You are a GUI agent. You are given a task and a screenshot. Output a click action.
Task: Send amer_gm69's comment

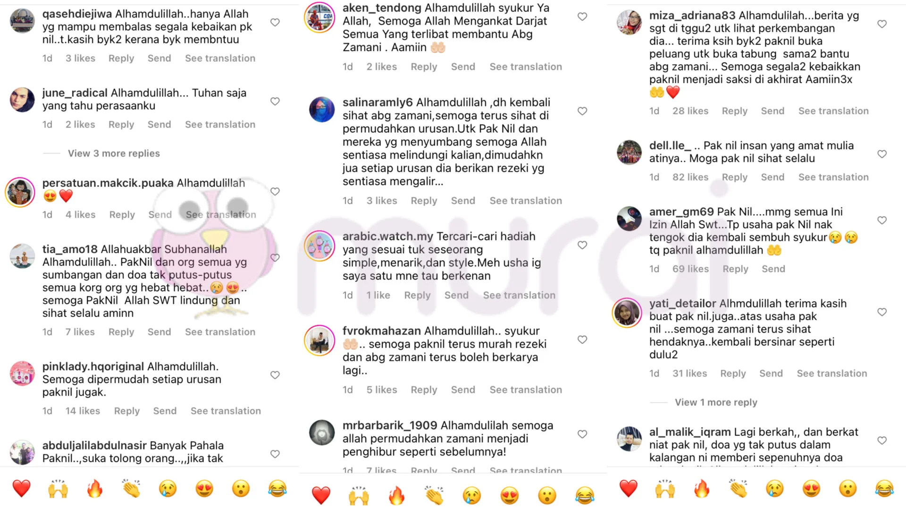[x=773, y=269]
